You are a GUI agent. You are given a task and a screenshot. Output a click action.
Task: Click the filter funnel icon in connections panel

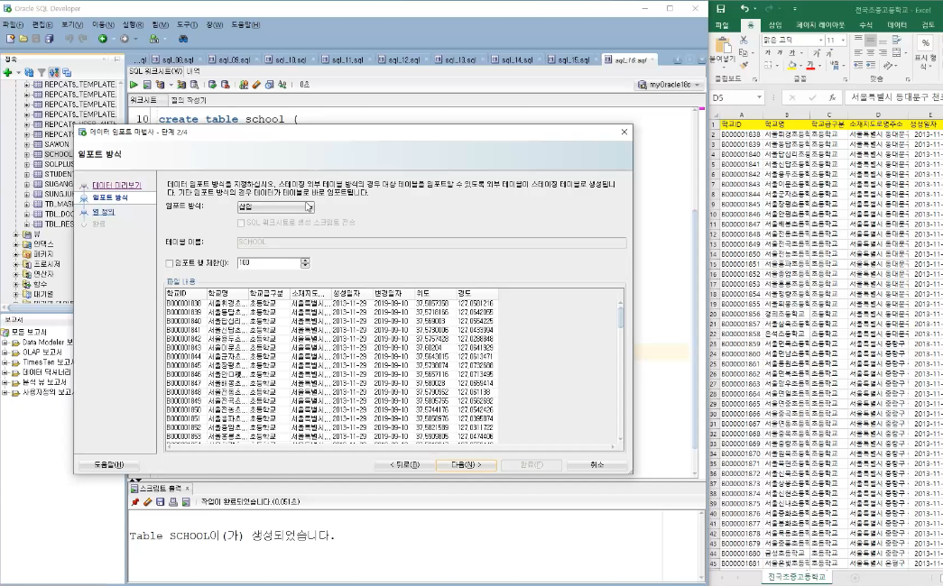click(42, 72)
